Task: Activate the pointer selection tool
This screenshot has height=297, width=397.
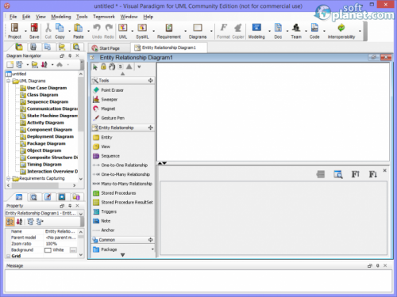Action: point(95,67)
